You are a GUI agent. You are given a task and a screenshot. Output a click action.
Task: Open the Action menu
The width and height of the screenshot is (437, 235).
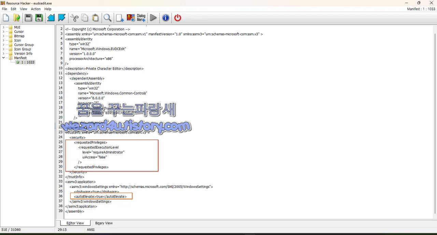click(x=36, y=9)
